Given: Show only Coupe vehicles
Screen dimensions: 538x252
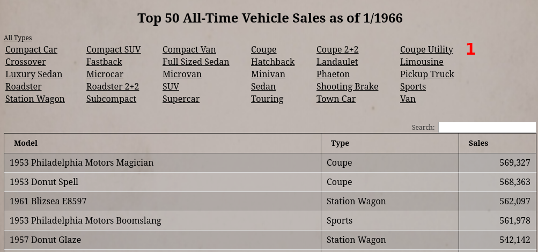Looking at the screenshot, I should click(263, 50).
